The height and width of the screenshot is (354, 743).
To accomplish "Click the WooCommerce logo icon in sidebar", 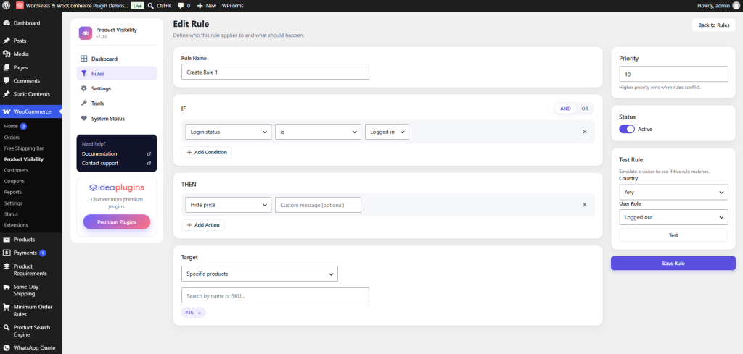I will click(x=7, y=111).
